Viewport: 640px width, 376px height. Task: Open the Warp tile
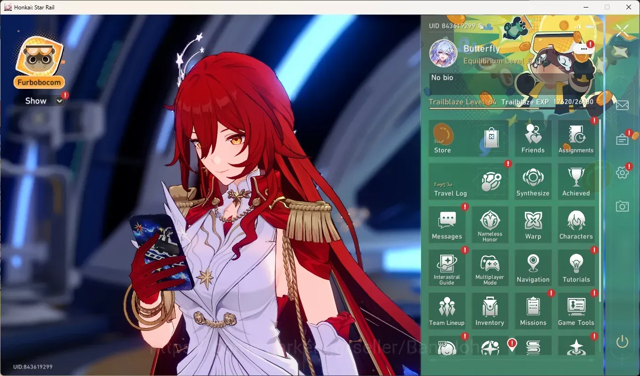tap(533, 225)
